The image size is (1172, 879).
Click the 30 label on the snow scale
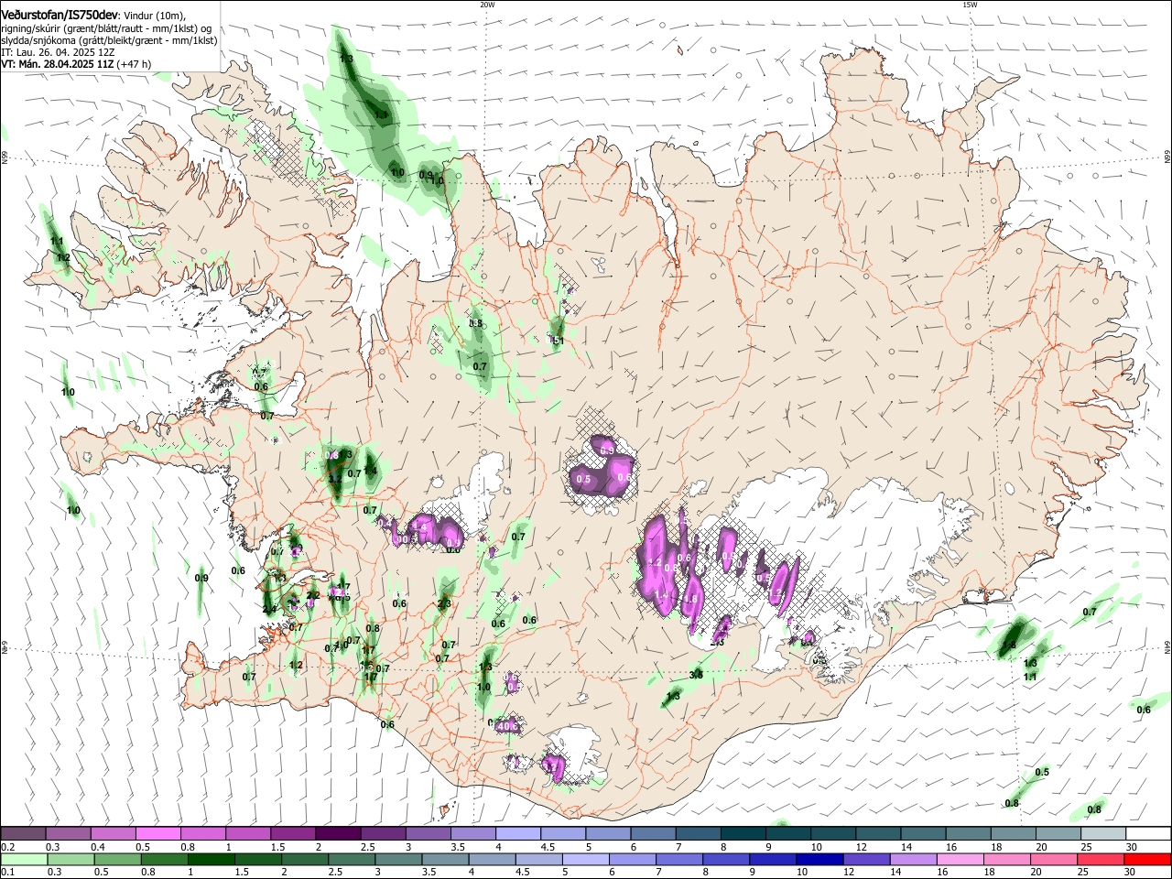click(1132, 847)
